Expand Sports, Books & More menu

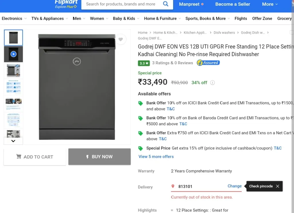click(x=208, y=18)
